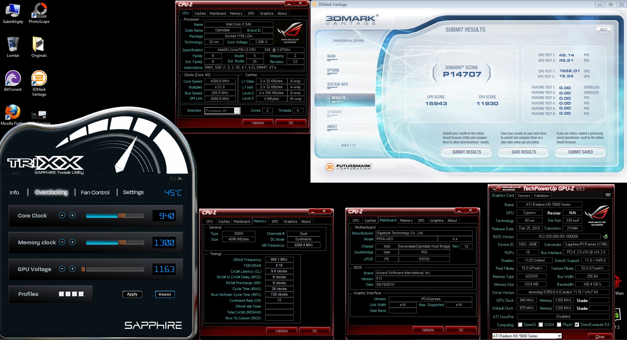
Task: Click the HELP button in 3DMark Vantage
Action: (x=603, y=29)
